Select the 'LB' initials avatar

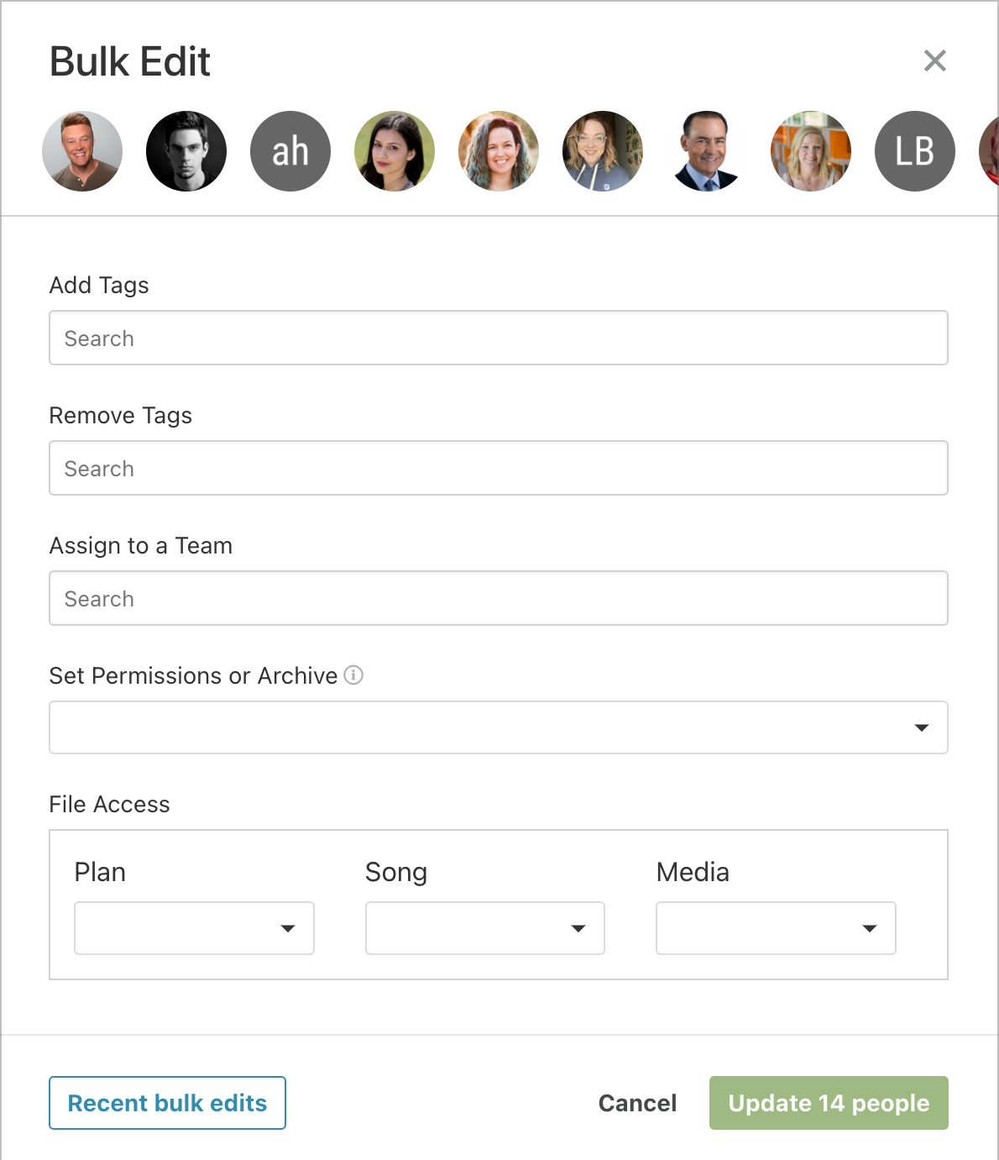915,151
